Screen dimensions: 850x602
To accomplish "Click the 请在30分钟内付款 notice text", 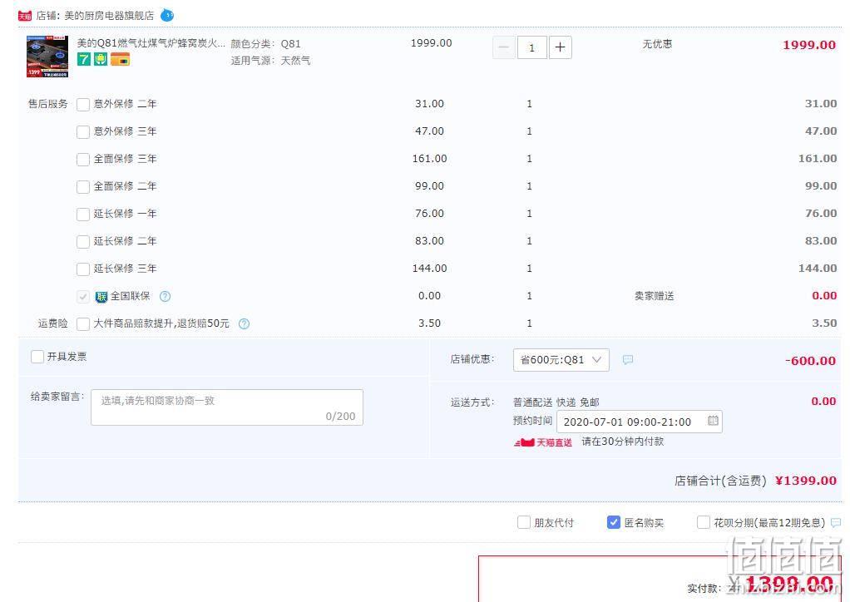I will tap(622, 442).
